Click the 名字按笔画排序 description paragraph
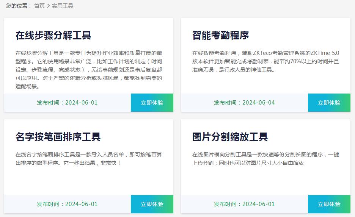The image size is (355, 217). [89, 159]
